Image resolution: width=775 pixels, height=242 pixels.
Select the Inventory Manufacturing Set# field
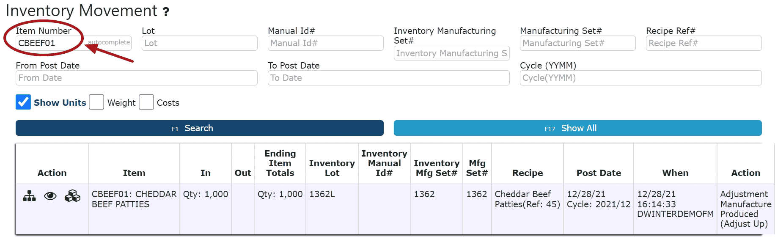coord(451,53)
